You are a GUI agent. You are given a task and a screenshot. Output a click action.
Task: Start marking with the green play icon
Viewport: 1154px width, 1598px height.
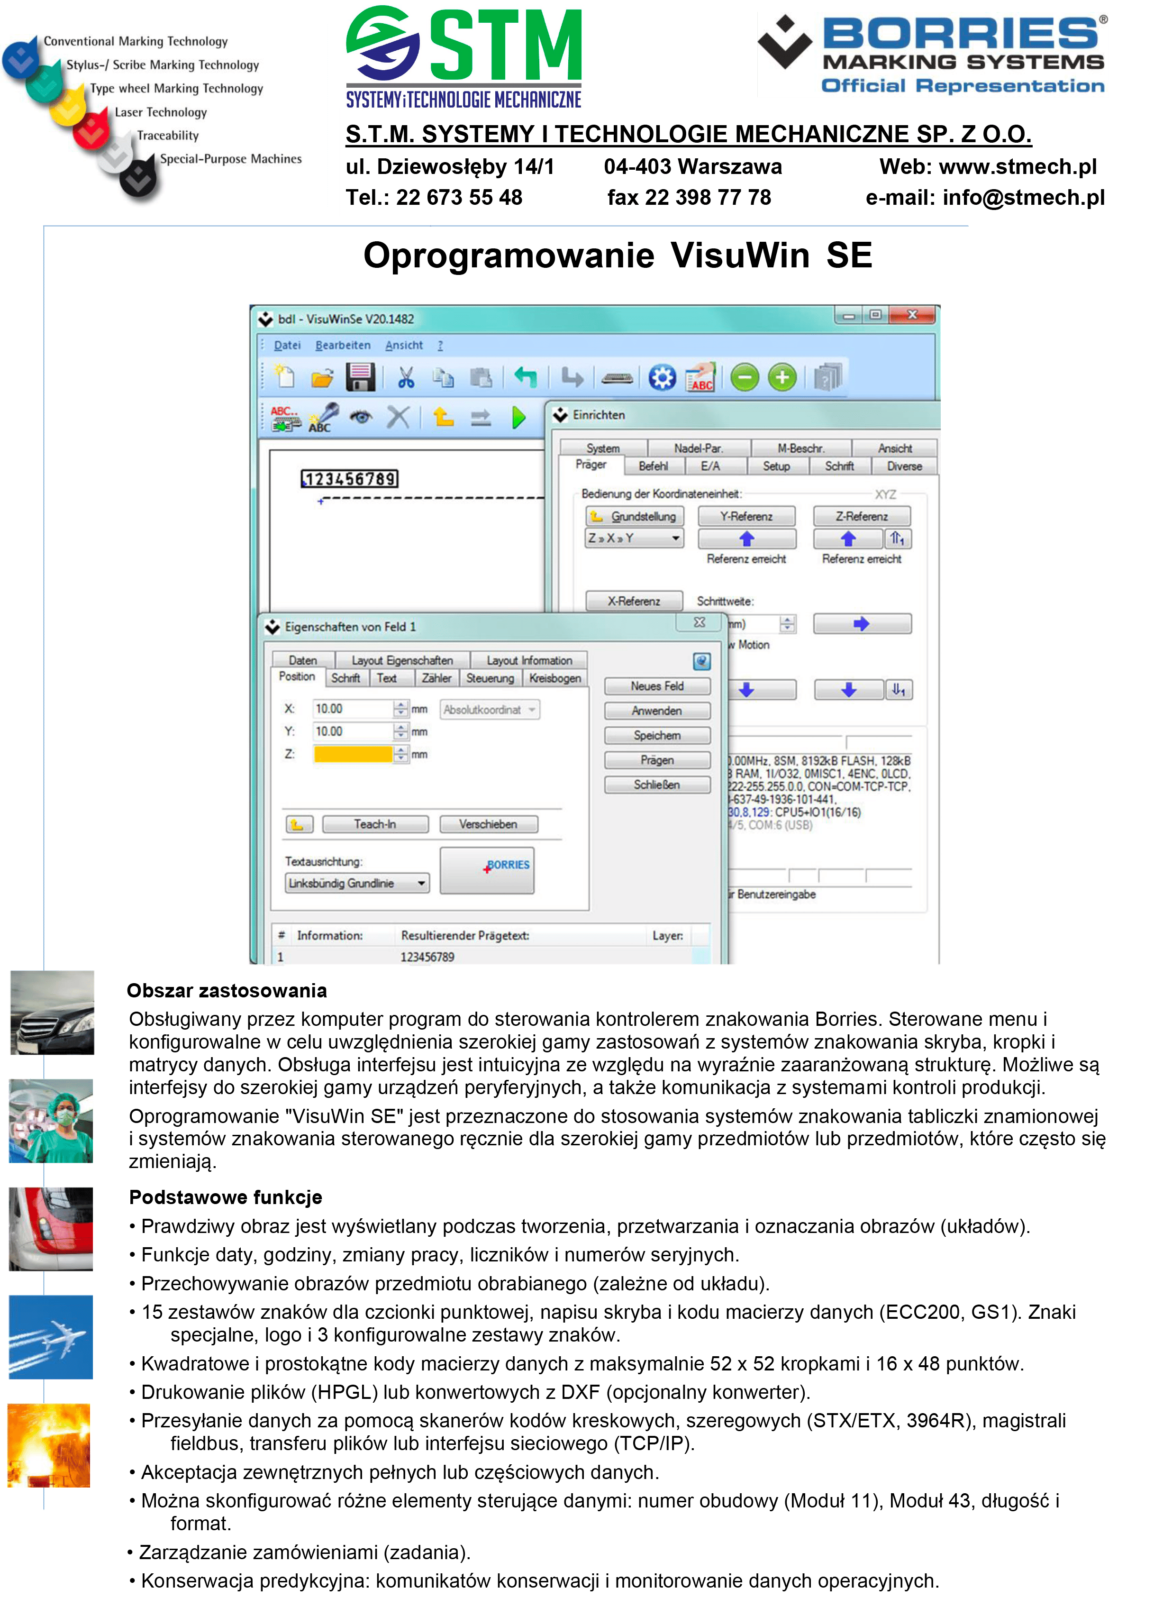coord(518,418)
